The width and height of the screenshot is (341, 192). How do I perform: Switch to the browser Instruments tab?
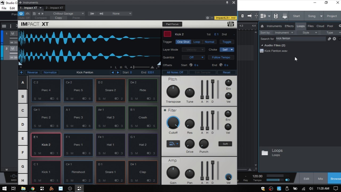[274, 26]
